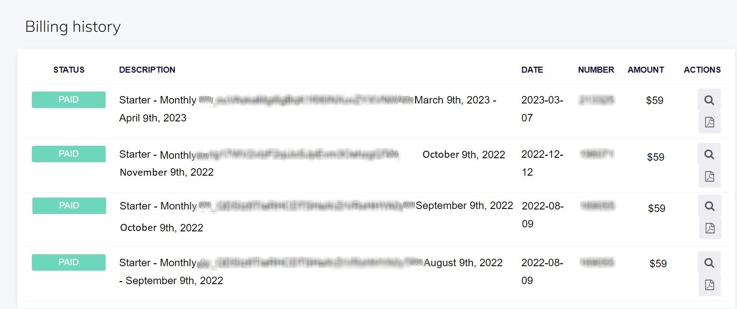Download PDF for August 9th, 2022 invoice
The height and width of the screenshot is (309, 737).
tap(710, 285)
